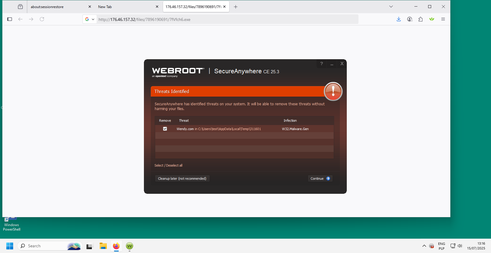Show hidden system tray icons

click(x=424, y=246)
